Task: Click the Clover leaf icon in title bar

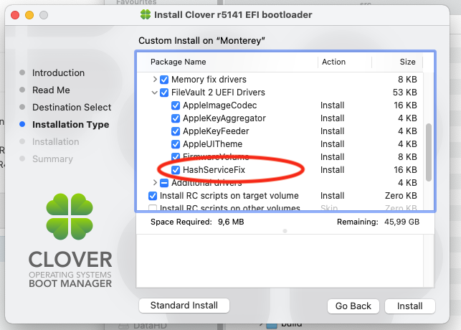Action: pyautogui.click(x=146, y=14)
